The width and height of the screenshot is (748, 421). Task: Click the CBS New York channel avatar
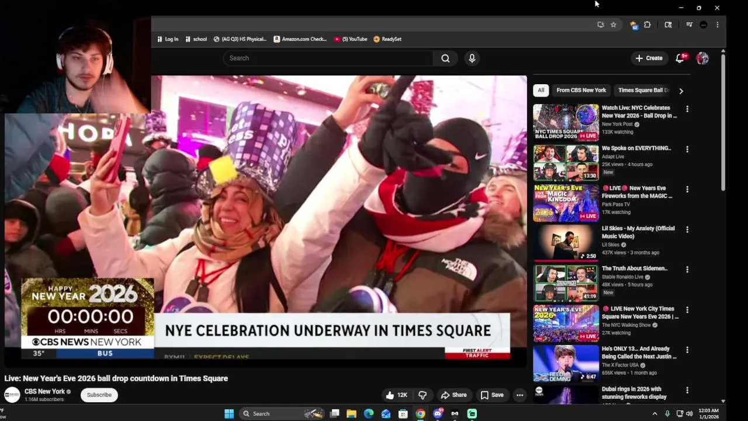(x=12, y=395)
